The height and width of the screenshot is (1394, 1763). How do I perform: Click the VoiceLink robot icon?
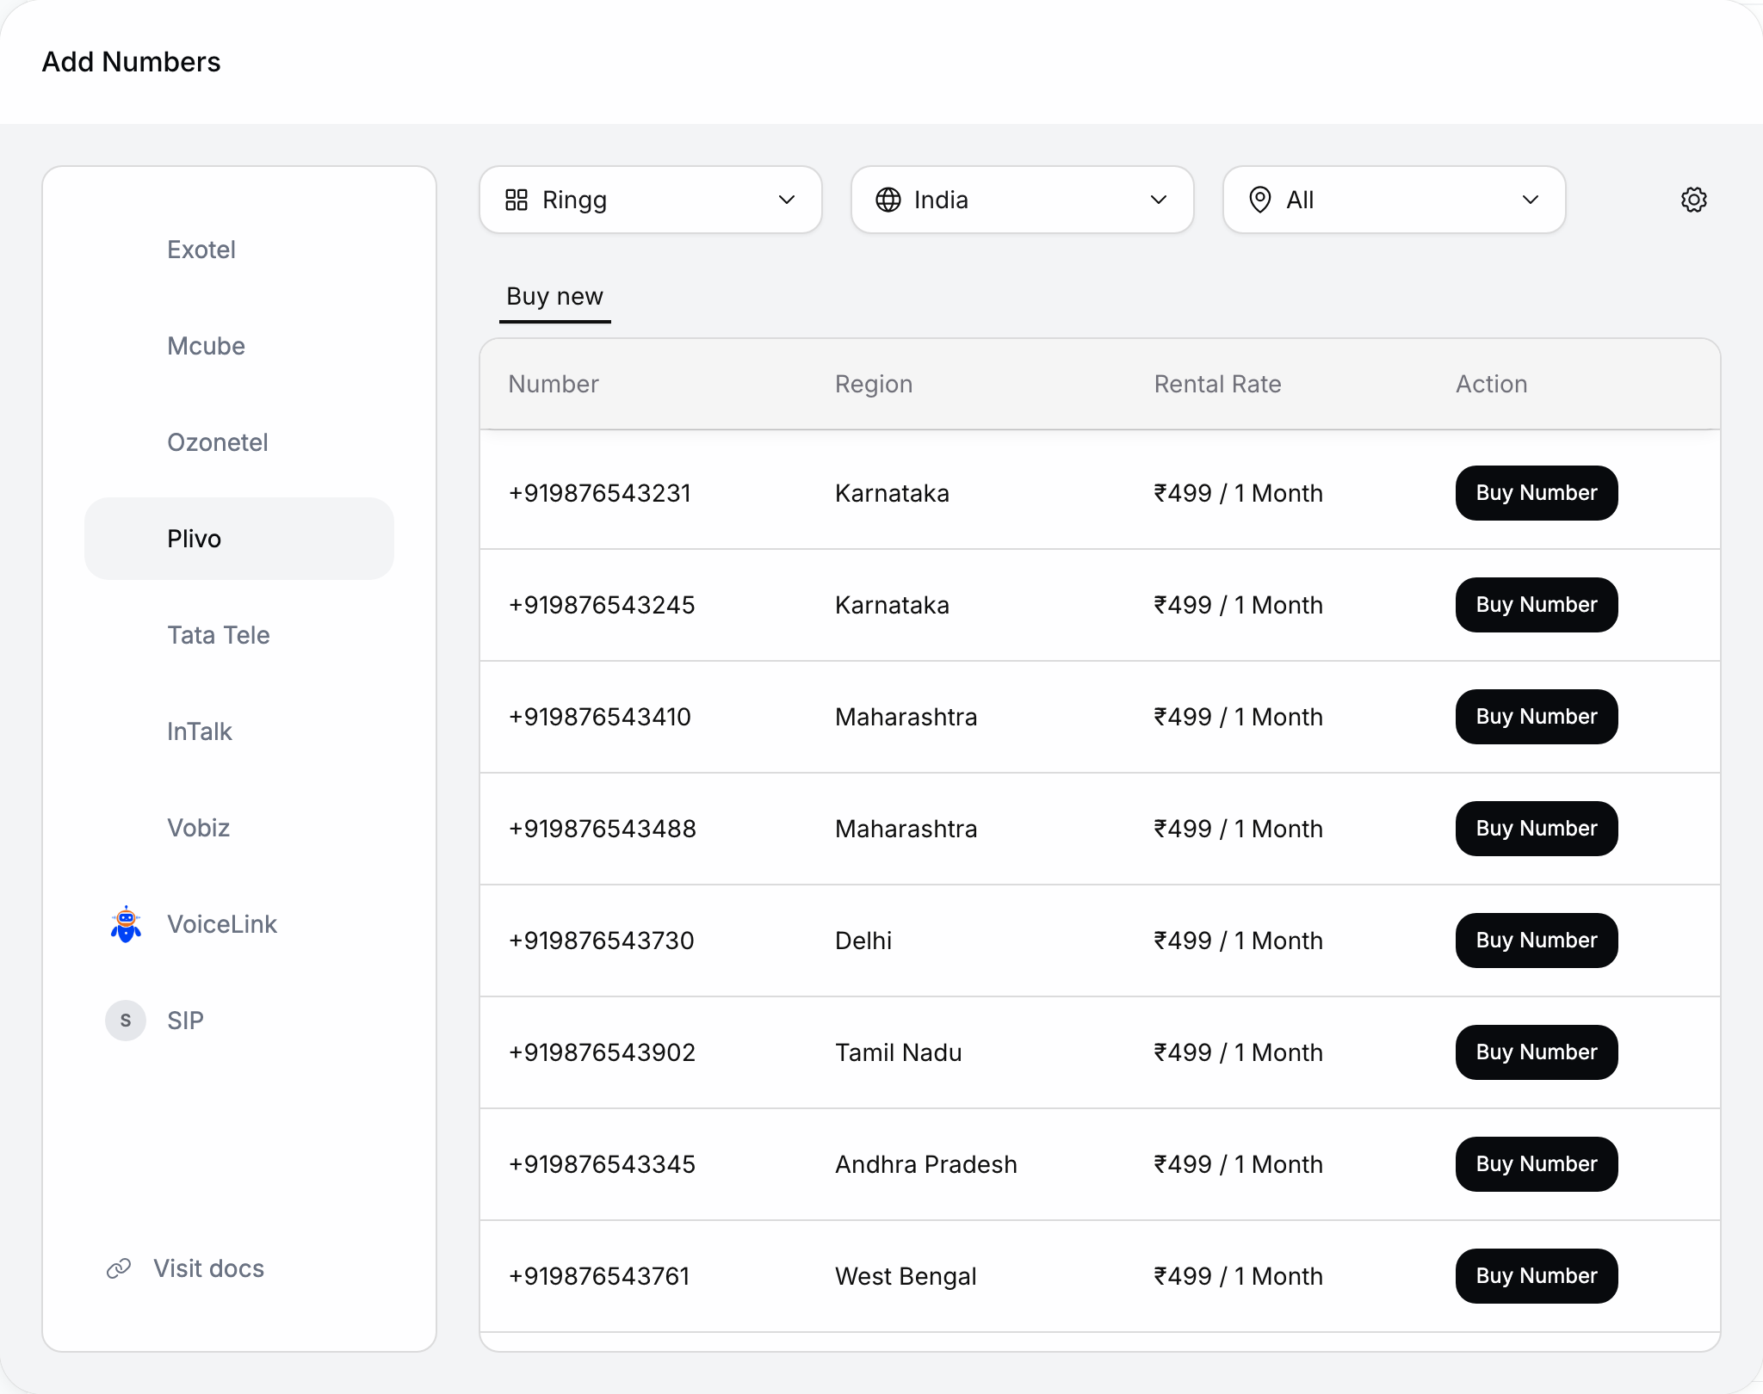click(x=126, y=924)
